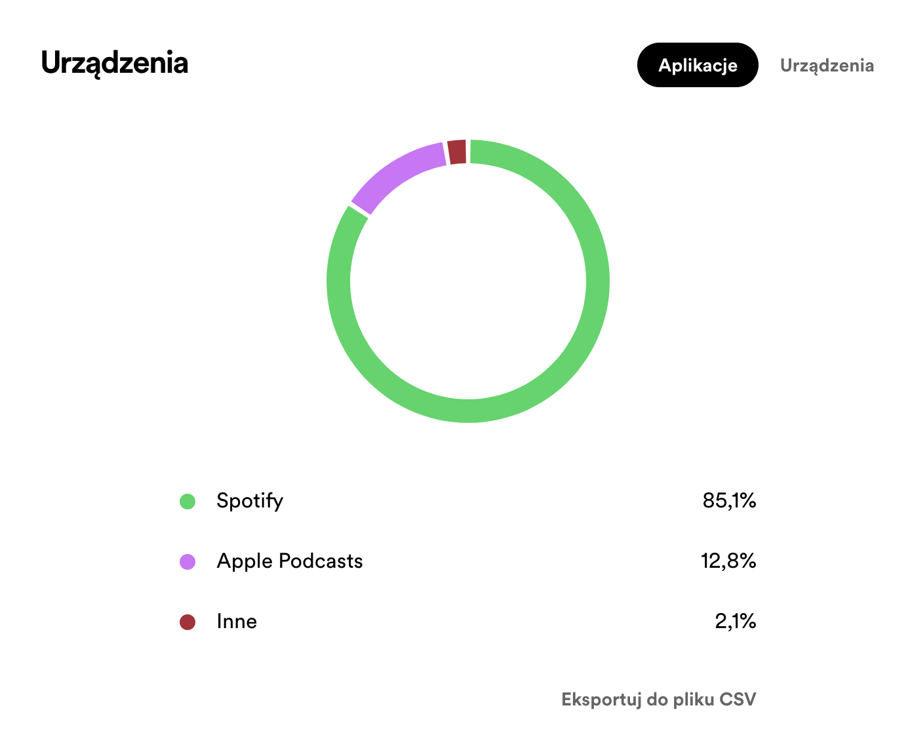
Task: Click the 12,8% Apple Podcasts value
Action: 728,561
